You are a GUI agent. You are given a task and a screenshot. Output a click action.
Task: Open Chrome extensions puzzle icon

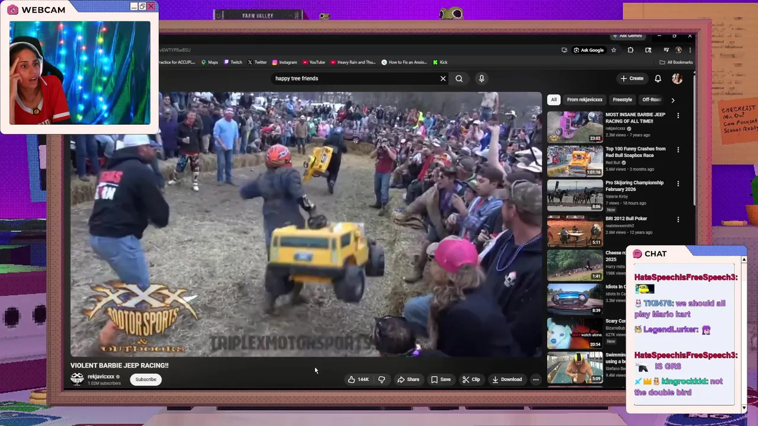[x=630, y=50]
